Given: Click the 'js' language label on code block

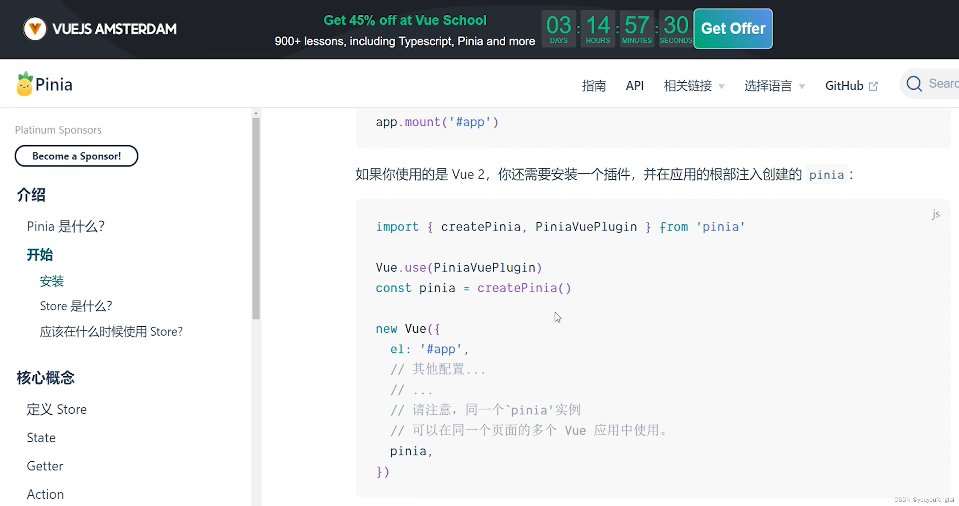Looking at the screenshot, I should [x=936, y=214].
